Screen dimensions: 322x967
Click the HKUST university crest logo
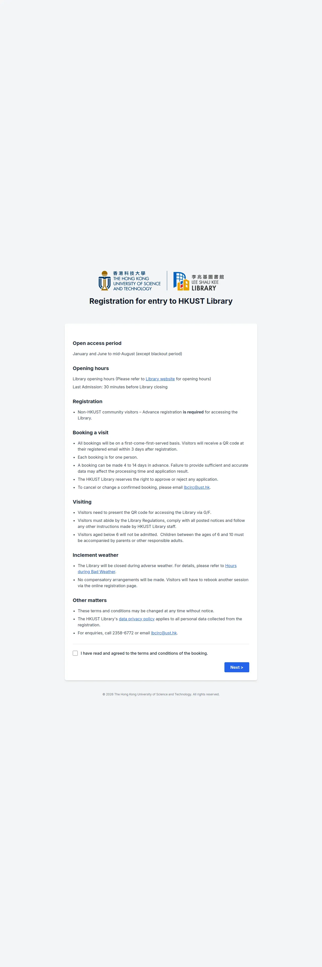(x=129, y=280)
